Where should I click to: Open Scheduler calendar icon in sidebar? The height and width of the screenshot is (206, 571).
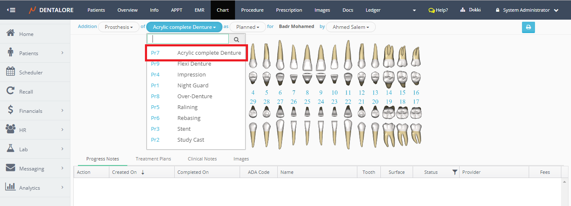click(11, 72)
